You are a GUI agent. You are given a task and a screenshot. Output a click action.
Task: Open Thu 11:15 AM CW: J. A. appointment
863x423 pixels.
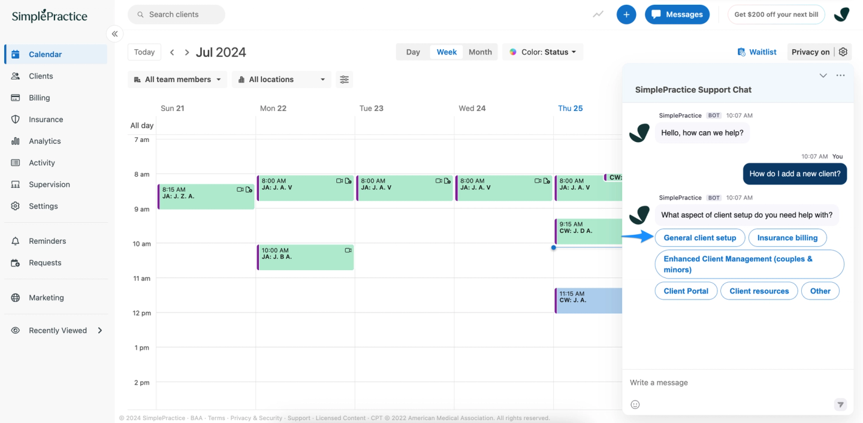(589, 300)
